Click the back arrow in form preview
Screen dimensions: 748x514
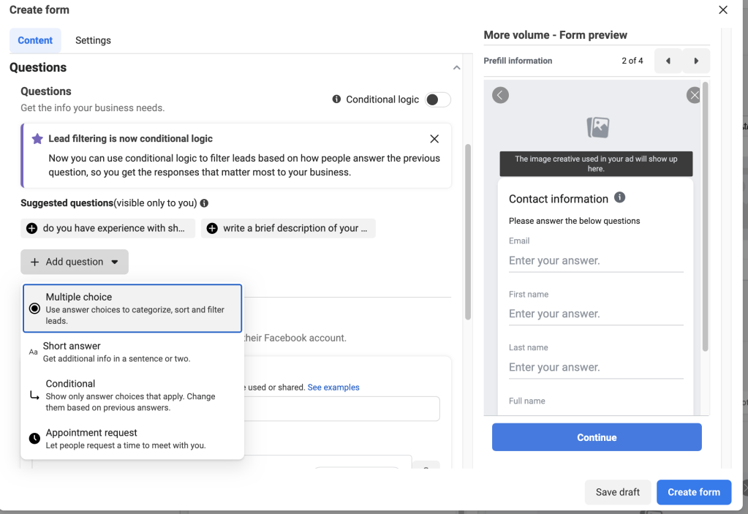[500, 95]
